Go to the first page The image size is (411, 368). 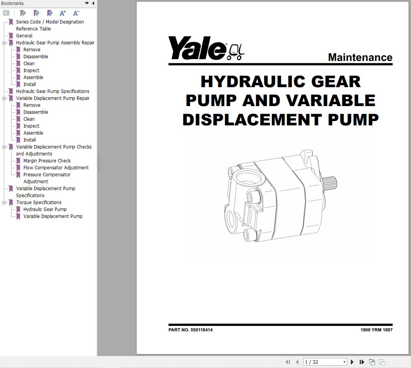tap(288, 362)
